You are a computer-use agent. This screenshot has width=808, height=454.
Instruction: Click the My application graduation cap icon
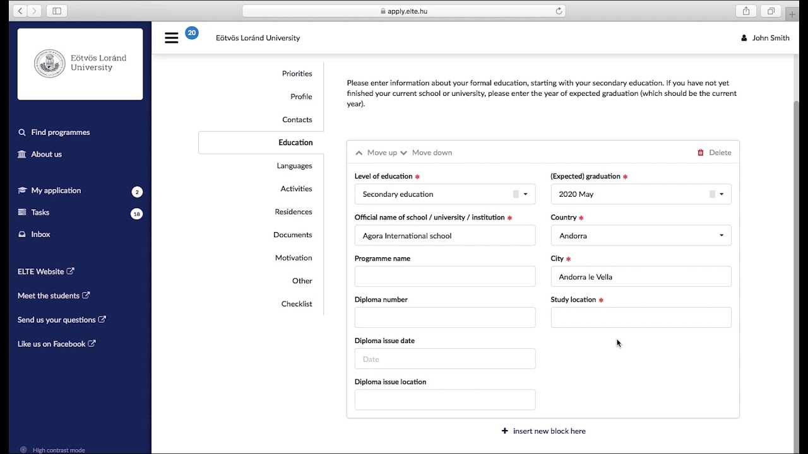point(22,190)
